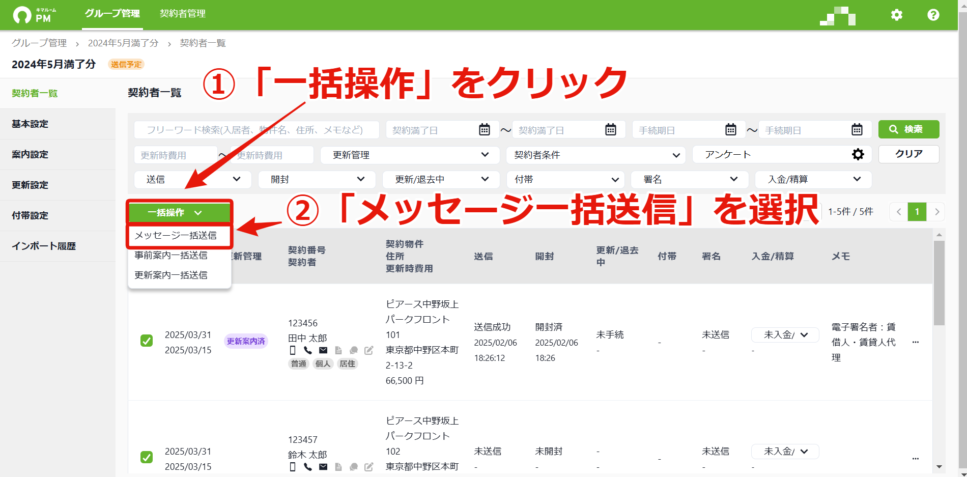Viewport: 967px width, 477px height.
Task: Open the 署名 filter dropdown
Action: [690, 179]
